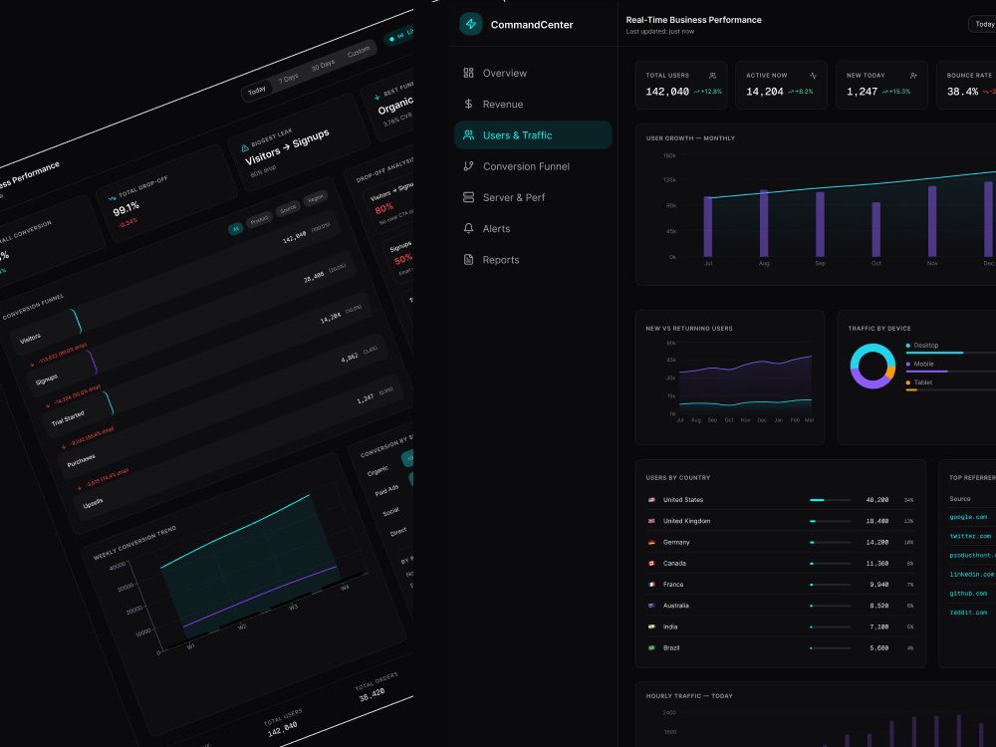Click the United States progress bar
Image resolution: width=996 pixels, height=747 pixels.
click(x=831, y=501)
